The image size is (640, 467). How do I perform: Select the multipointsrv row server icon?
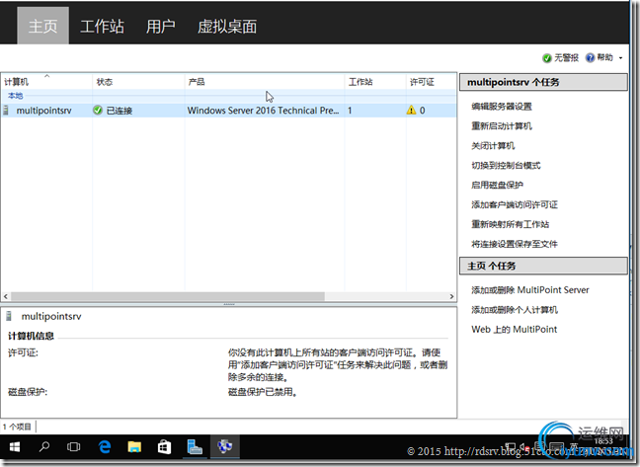click(6, 111)
